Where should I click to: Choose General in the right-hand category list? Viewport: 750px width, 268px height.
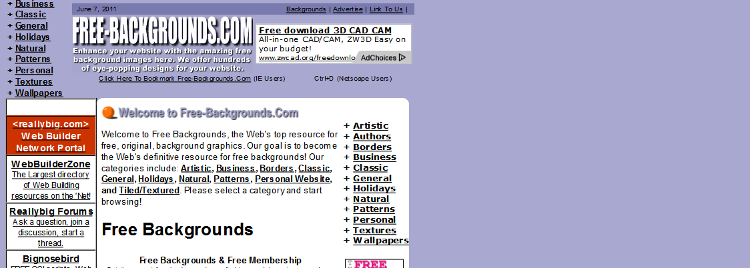pos(372,179)
